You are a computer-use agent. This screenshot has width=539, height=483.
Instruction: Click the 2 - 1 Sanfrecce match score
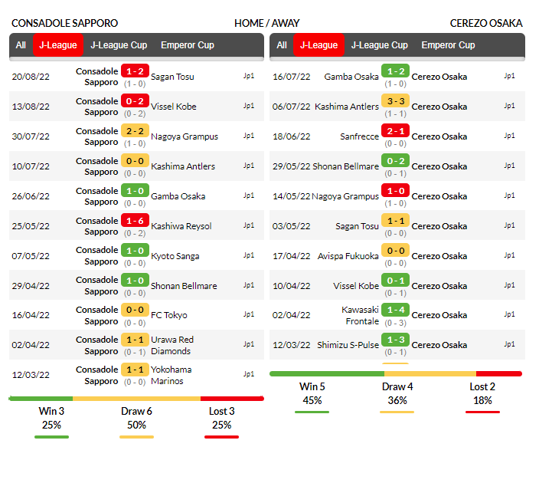pos(395,131)
